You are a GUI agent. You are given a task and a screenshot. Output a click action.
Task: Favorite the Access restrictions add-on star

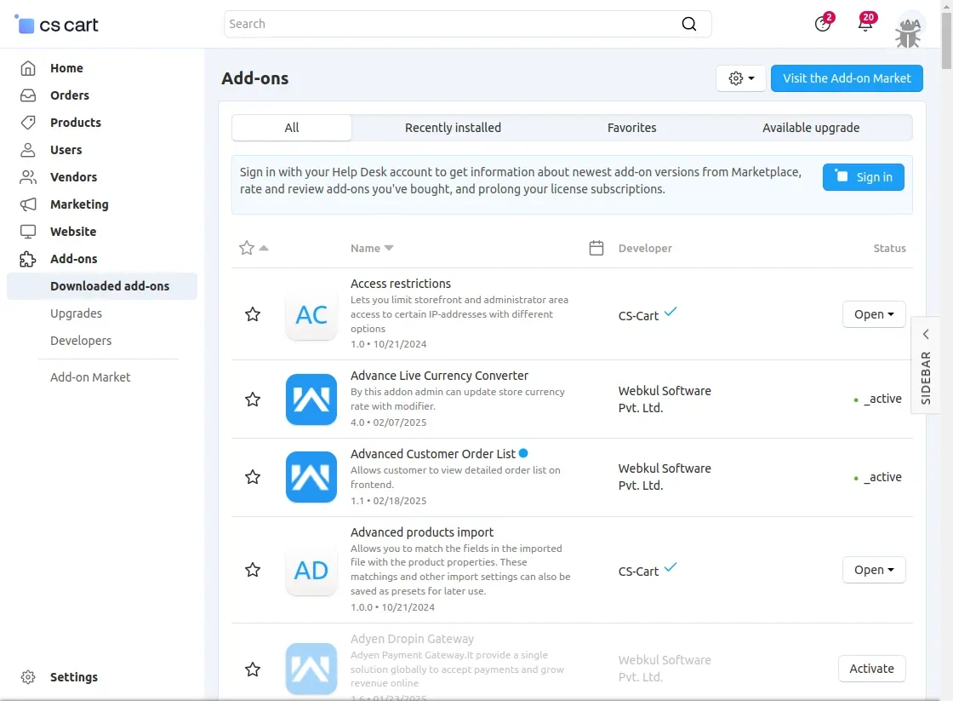point(253,314)
